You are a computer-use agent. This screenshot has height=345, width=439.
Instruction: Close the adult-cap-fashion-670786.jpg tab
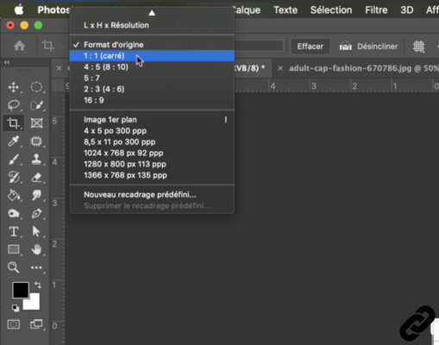(280, 68)
